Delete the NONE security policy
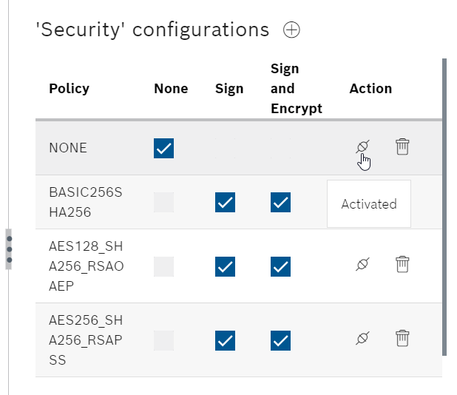 tap(402, 146)
